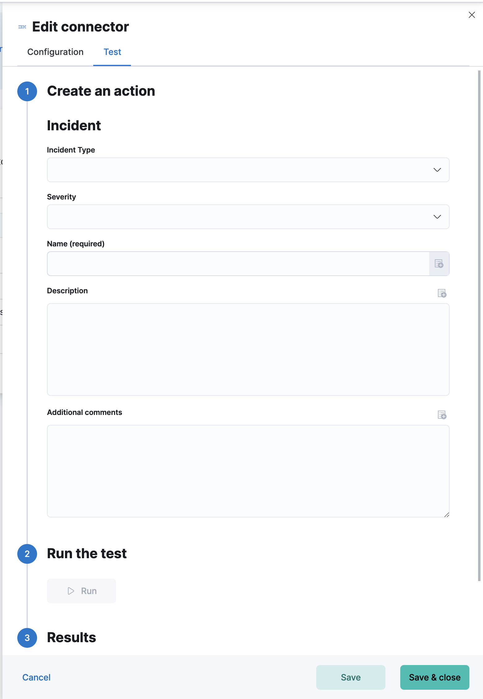Open the Severity dropdown chevron
Screen dimensions: 483x699
tap(437, 217)
